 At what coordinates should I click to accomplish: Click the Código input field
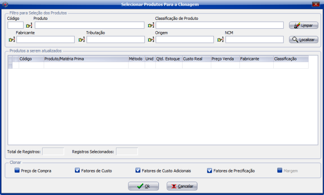(x=15, y=25)
